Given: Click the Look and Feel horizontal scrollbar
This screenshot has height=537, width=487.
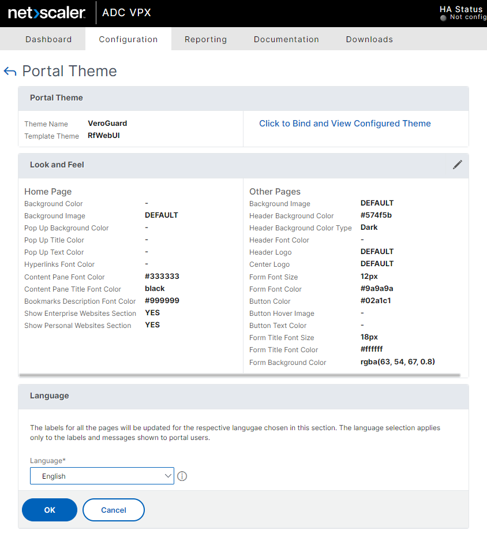Looking at the screenshot, I should coord(240,375).
